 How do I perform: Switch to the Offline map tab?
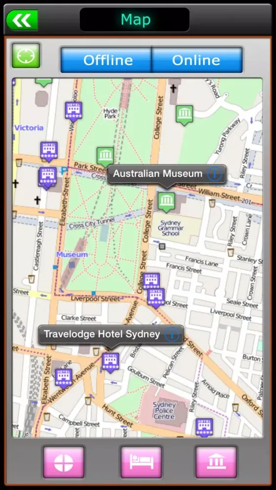(x=106, y=60)
